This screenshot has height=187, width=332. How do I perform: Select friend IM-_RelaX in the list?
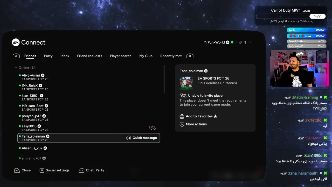click(89, 87)
